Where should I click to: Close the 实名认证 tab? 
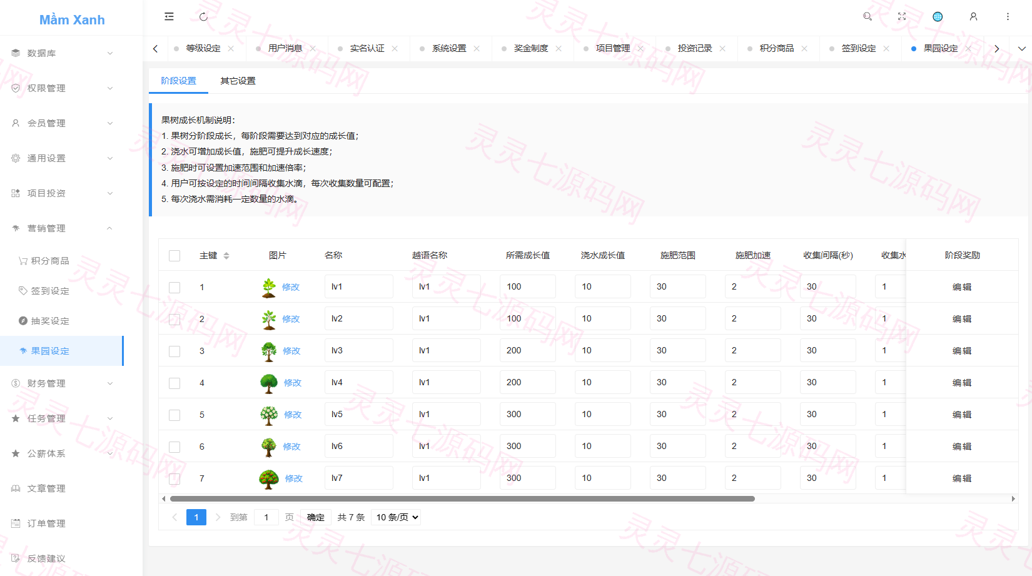(x=395, y=49)
